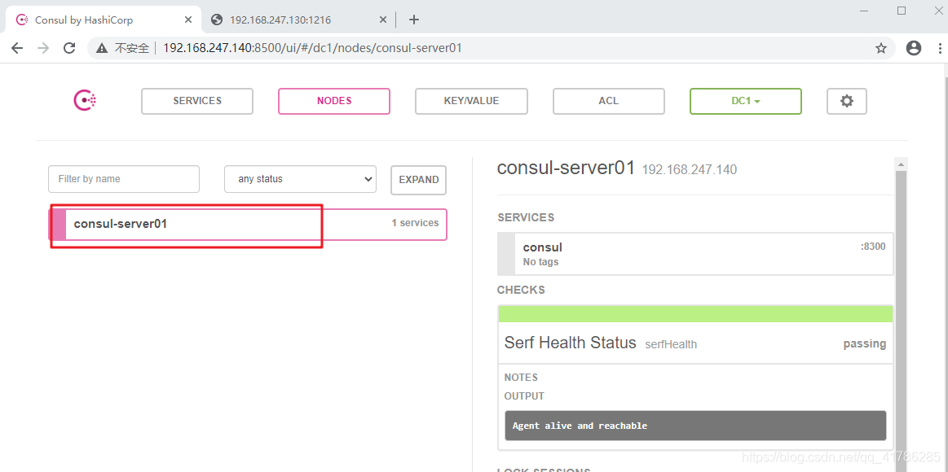948x472 pixels.
Task: Open the SERVICES section
Action: (197, 101)
